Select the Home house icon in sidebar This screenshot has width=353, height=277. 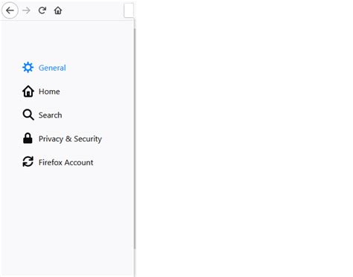coord(28,91)
